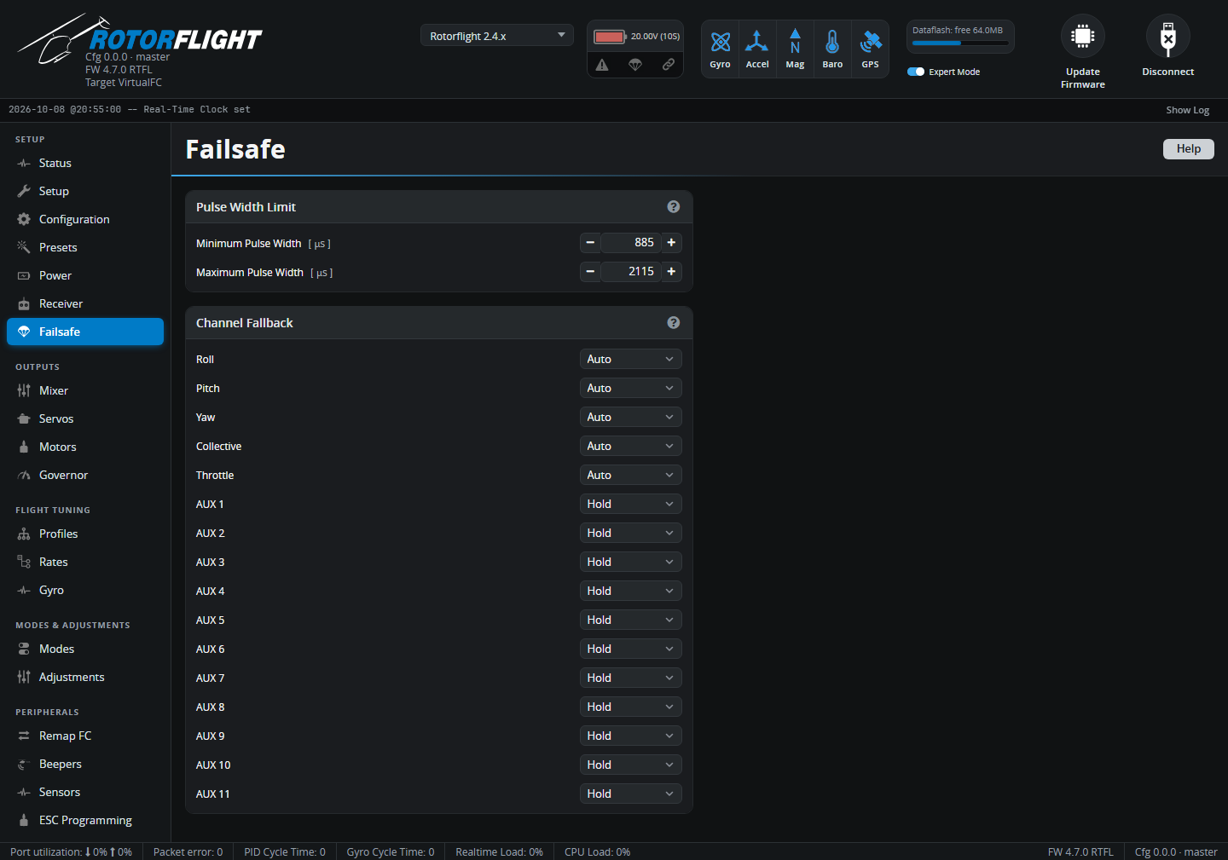Click the Update Firmware chip icon
This screenshot has width=1228, height=860.
(1083, 37)
